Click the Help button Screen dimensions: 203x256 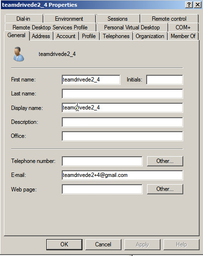point(181,244)
